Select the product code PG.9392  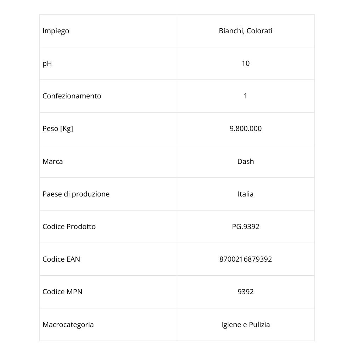click(x=246, y=227)
